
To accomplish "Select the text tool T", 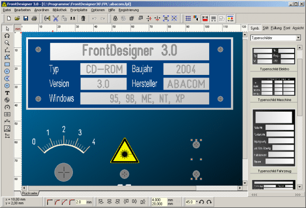I will [x=7, y=93].
